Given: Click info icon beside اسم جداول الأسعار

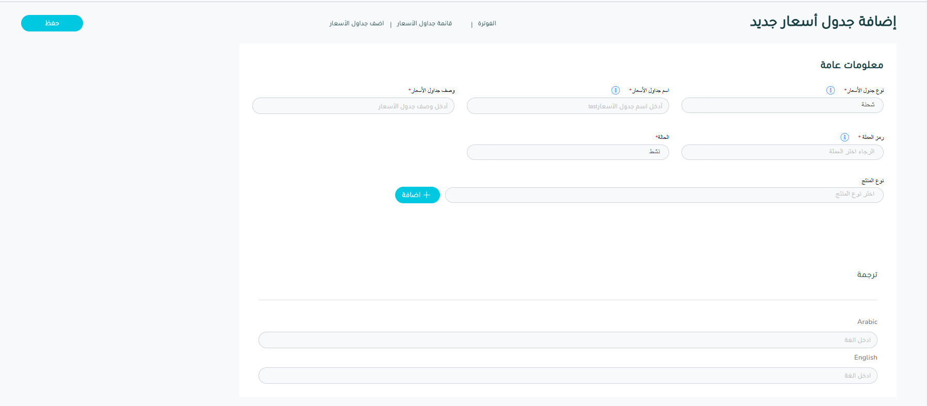Looking at the screenshot, I should coord(615,90).
